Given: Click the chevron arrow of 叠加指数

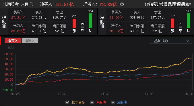Looking at the screenshot, I should point(188,41).
